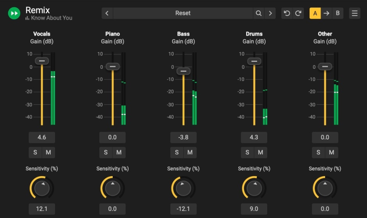Click the Bass gain value field -3.8

(x=183, y=137)
